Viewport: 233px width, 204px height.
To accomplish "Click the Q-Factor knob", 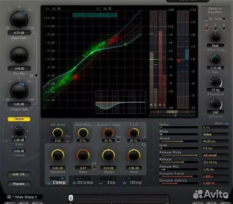I will click(215, 104).
